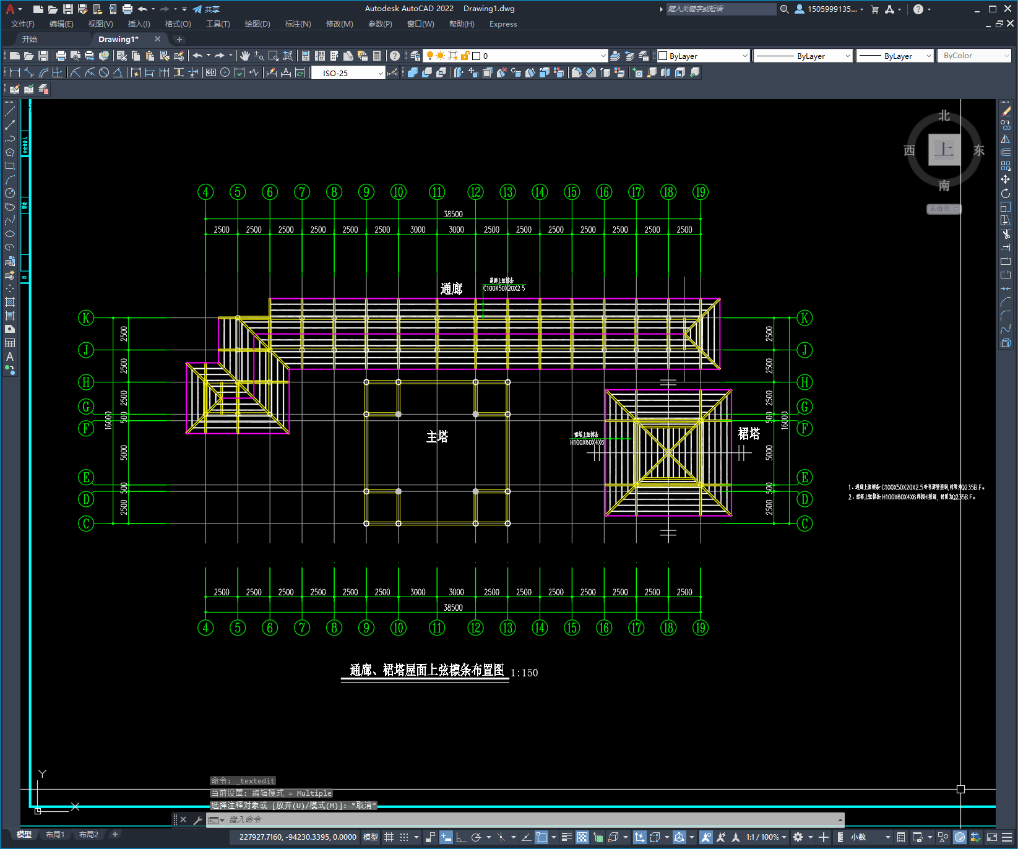
Task: Toggle the 模型 model space button in status bar
Action: pyautogui.click(x=371, y=837)
